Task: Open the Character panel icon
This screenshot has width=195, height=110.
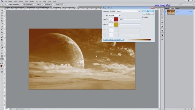Action: click(x=162, y=39)
